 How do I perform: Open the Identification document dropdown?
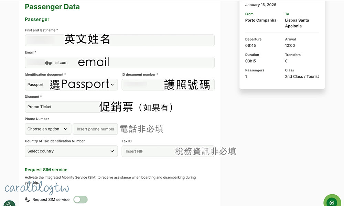coord(71,84)
